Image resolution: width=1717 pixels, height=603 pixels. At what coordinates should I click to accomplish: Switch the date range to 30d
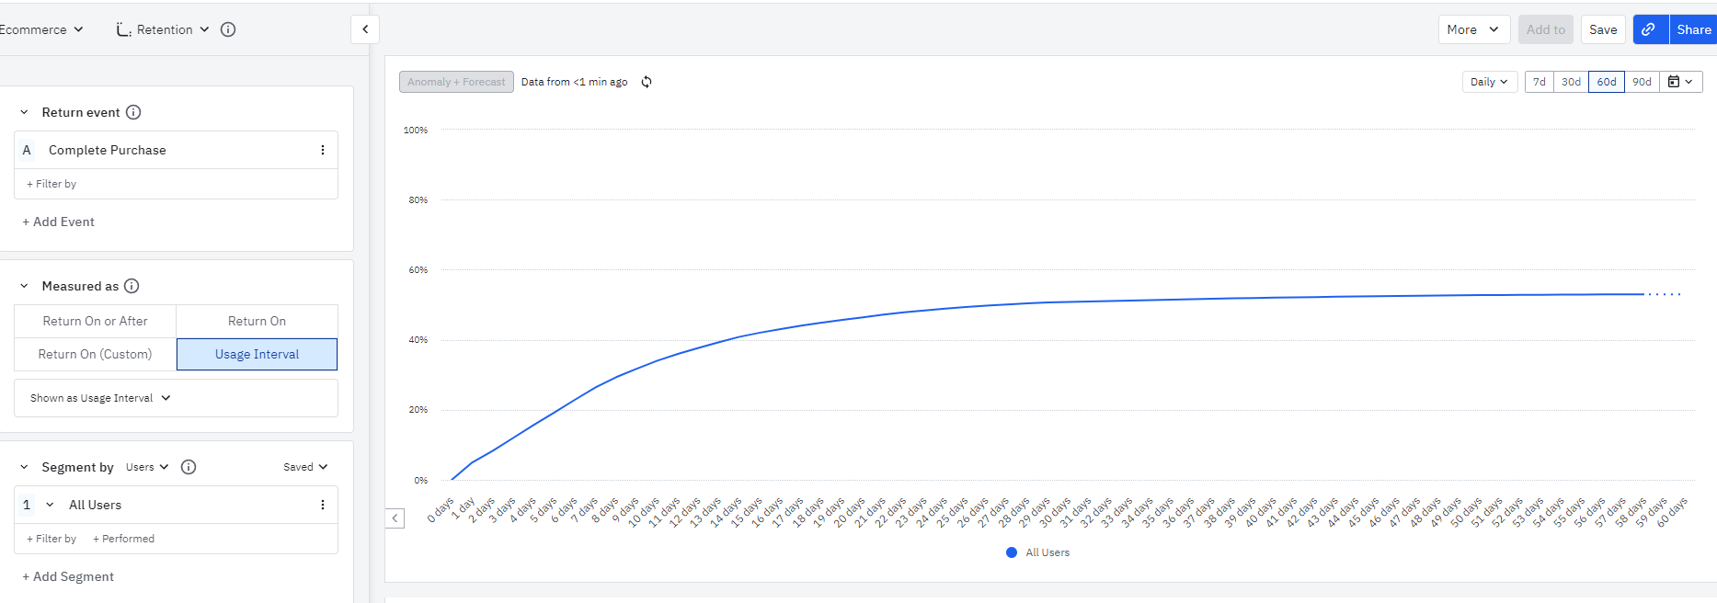(1571, 82)
